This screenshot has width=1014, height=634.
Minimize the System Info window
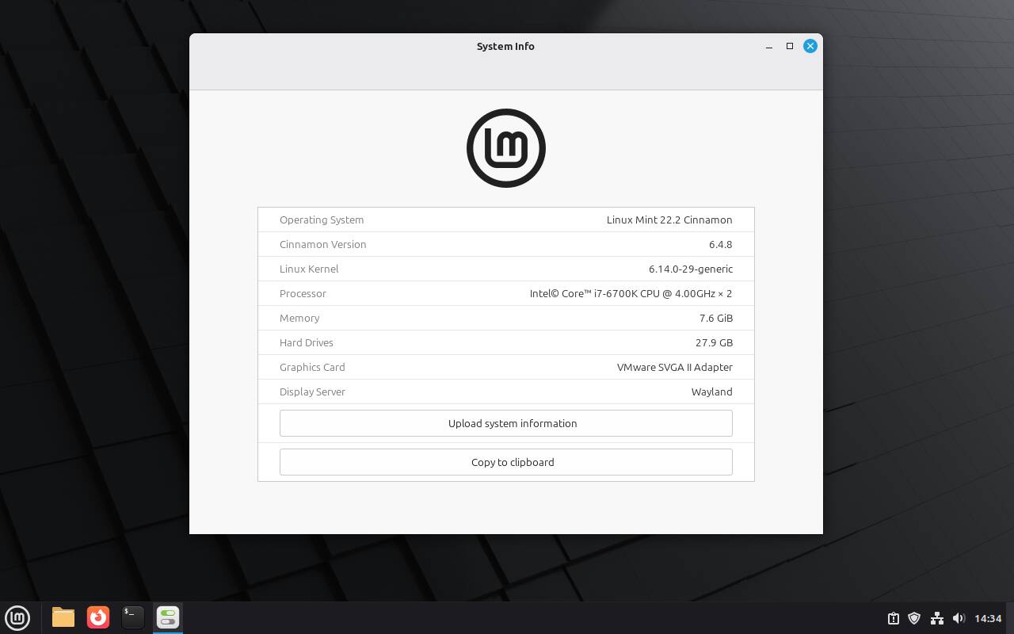pos(769,46)
